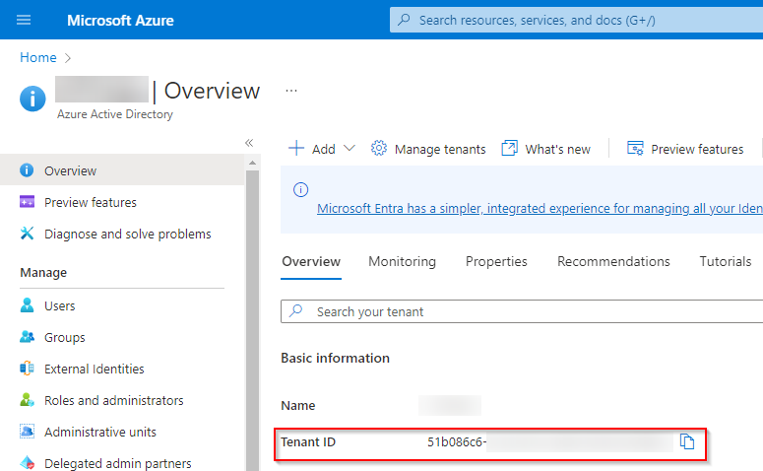Viewport: 763px width, 471px height.
Task: Click the breadcrumb chevron after Home
Action: point(68,58)
